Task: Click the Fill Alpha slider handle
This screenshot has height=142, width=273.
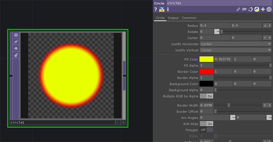Action: (270, 65)
